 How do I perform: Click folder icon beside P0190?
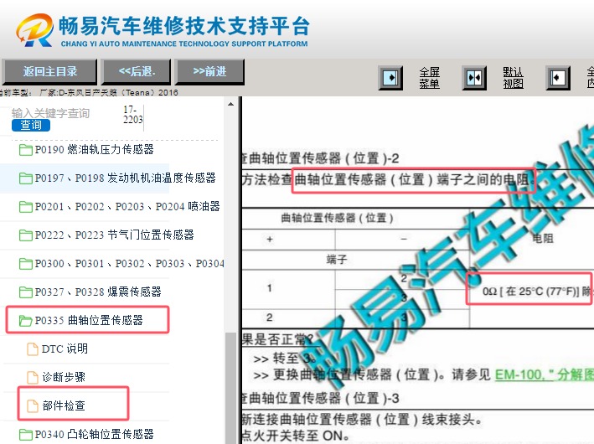(25, 150)
